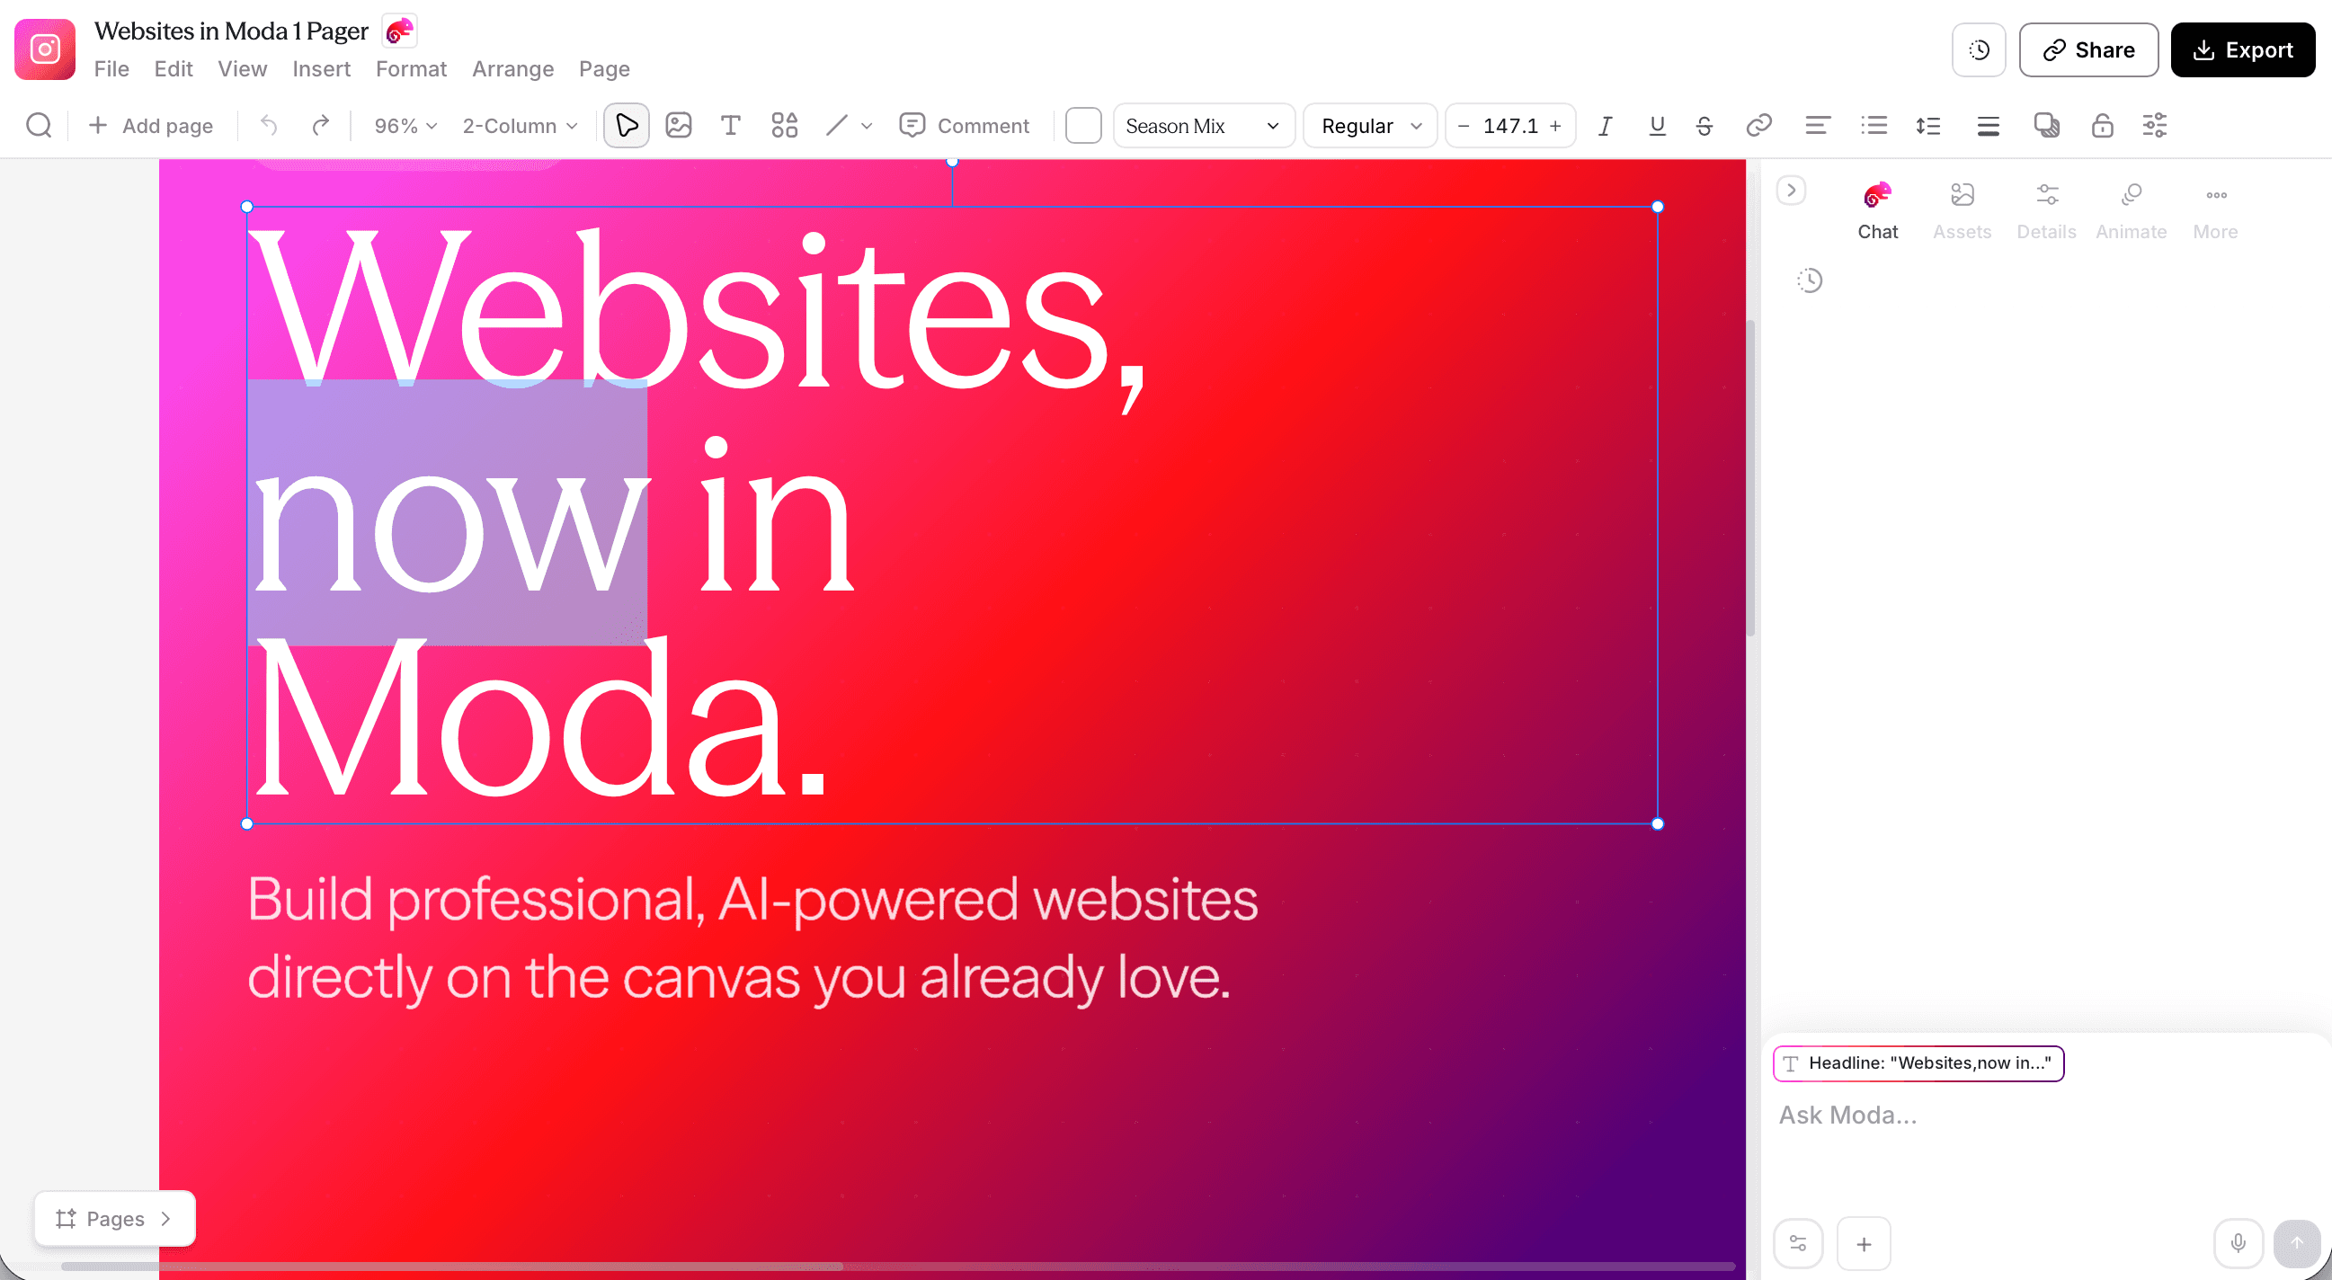Screen dimensions: 2332x1280
Task: Open chat settings sliders button
Action: (x=1798, y=1244)
